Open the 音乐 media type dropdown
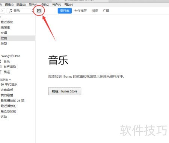Viewport: 169px width, 143px height. (x=21, y=11)
